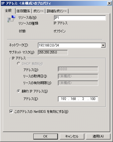Click the リソース名 input field containing IP1
The image size is (113, 142).
[x=80, y=18]
